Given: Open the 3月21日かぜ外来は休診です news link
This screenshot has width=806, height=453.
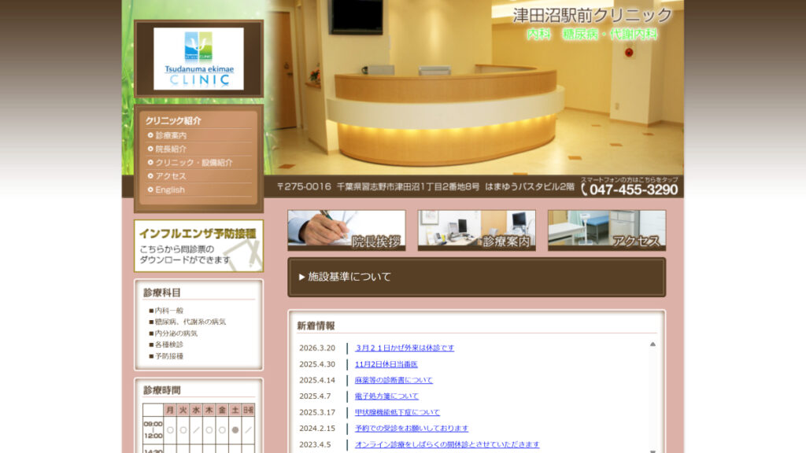Looking at the screenshot, I should [405, 348].
